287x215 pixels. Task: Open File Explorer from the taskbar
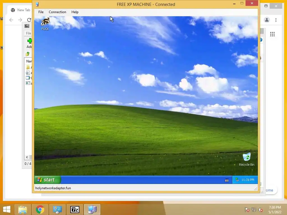click(x=23, y=209)
